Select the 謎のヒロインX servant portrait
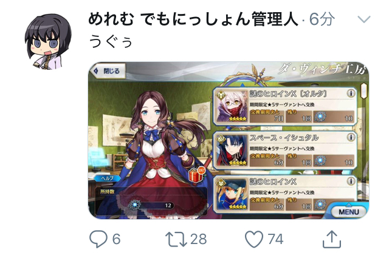 tap(232, 194)
